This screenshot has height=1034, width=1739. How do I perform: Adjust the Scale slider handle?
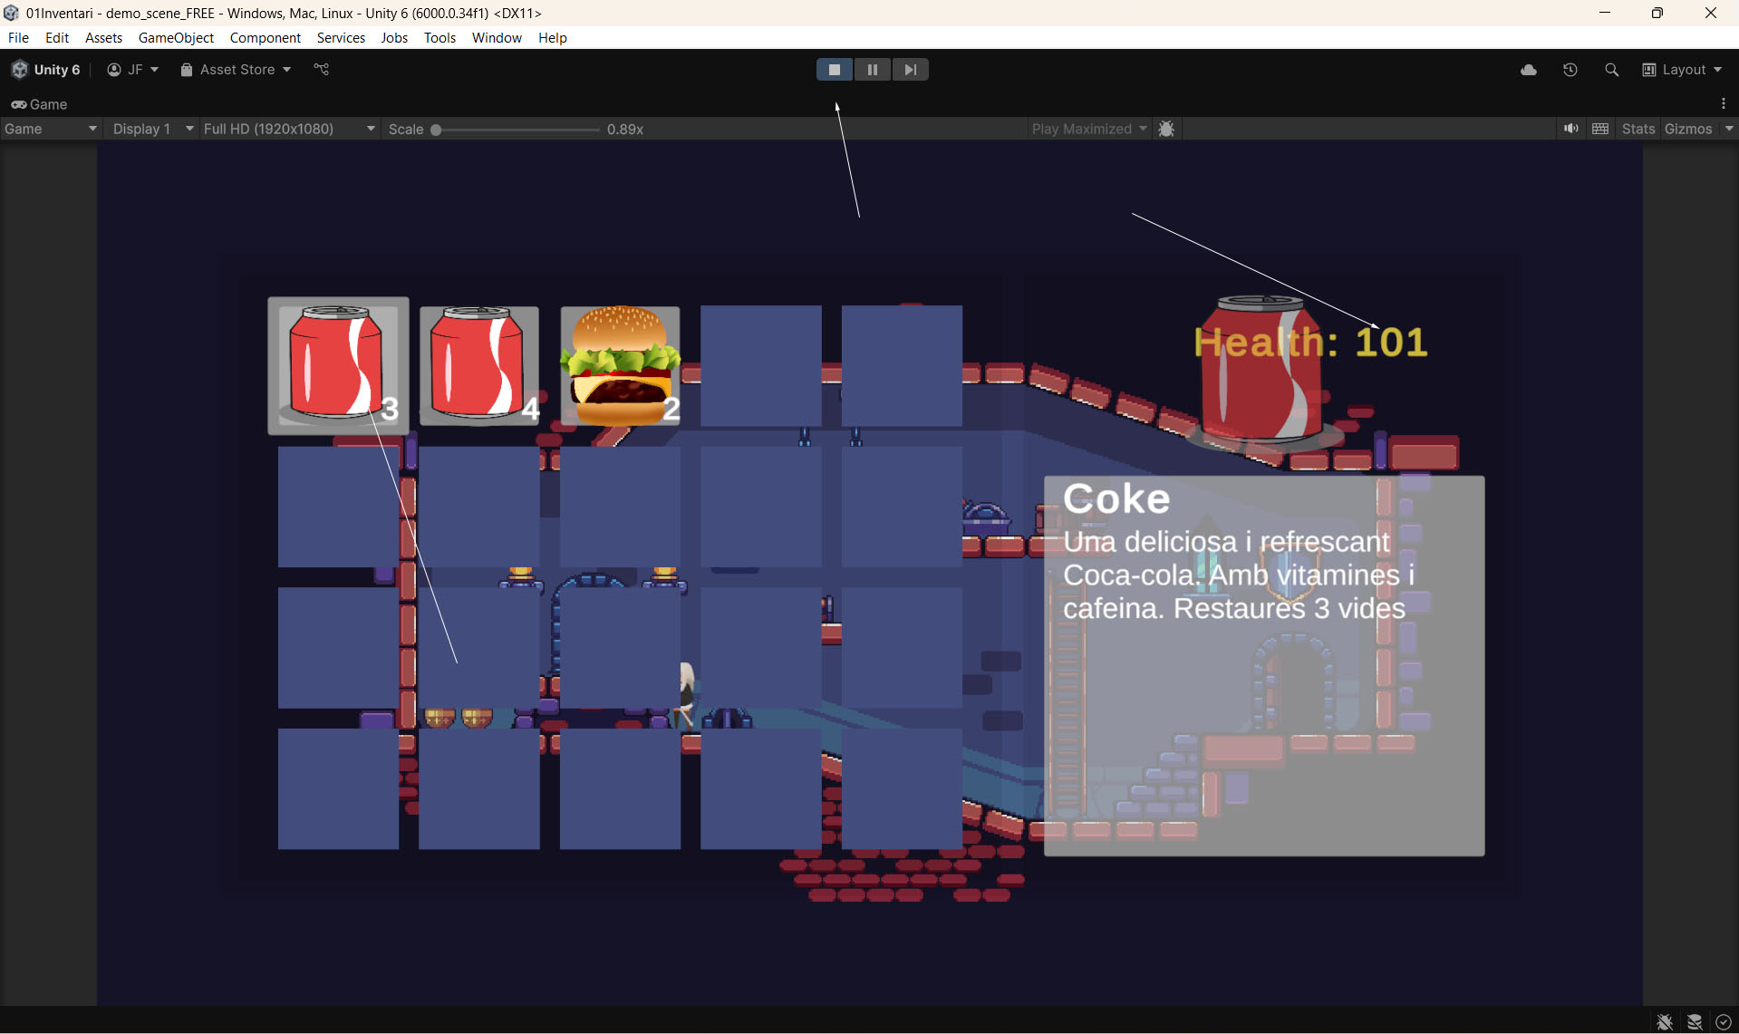[x=436, y=130]
